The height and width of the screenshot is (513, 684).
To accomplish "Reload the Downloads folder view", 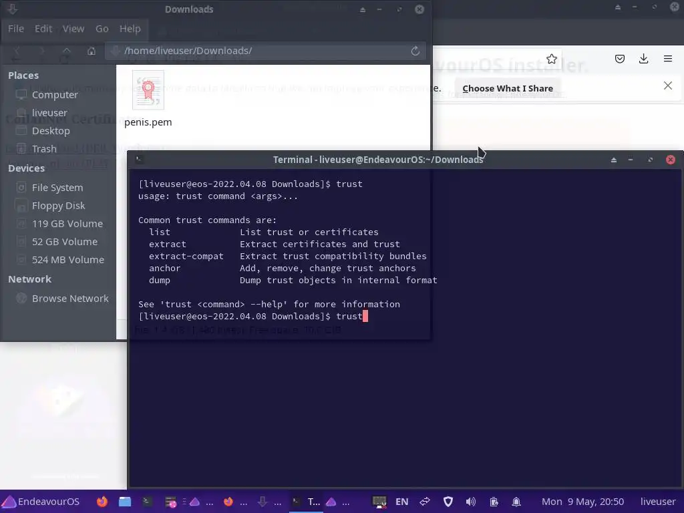I will pos(415,51).
